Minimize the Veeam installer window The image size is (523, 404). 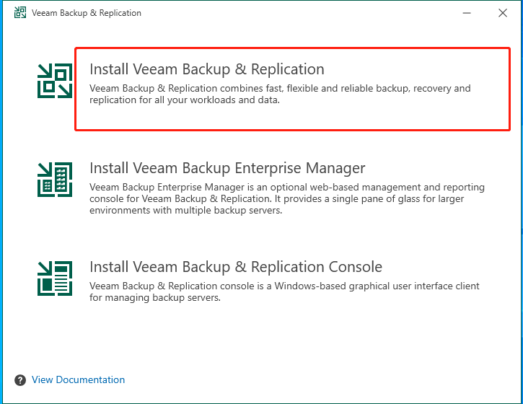[x=467, y=13]
